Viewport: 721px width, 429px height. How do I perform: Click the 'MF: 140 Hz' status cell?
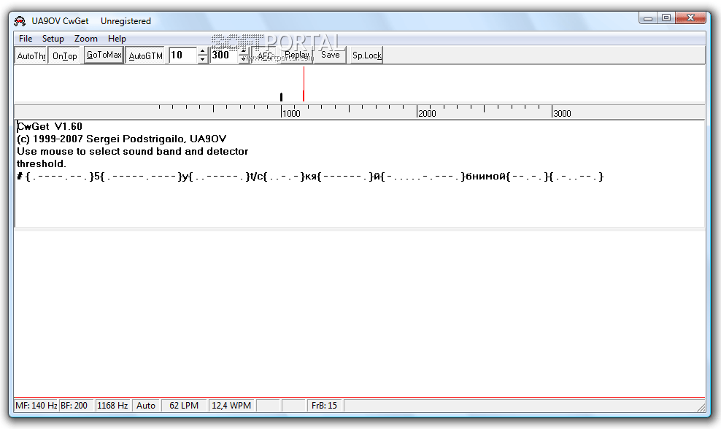(36, 406)
